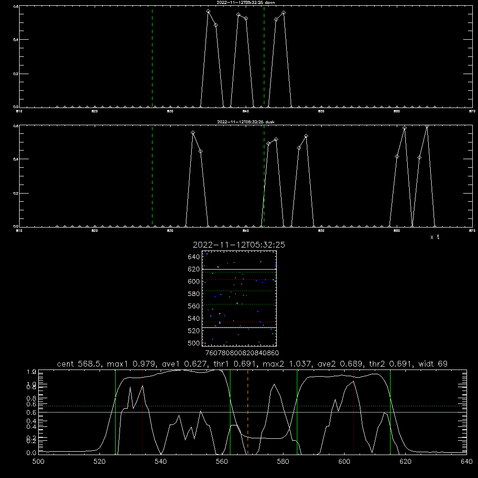Image resolution: width=478 pixels, height=478 pixels.
Task: Click 'ave1 0.627' in the bottom plot title
Action: pyautogui.click(x=185, y=364)
